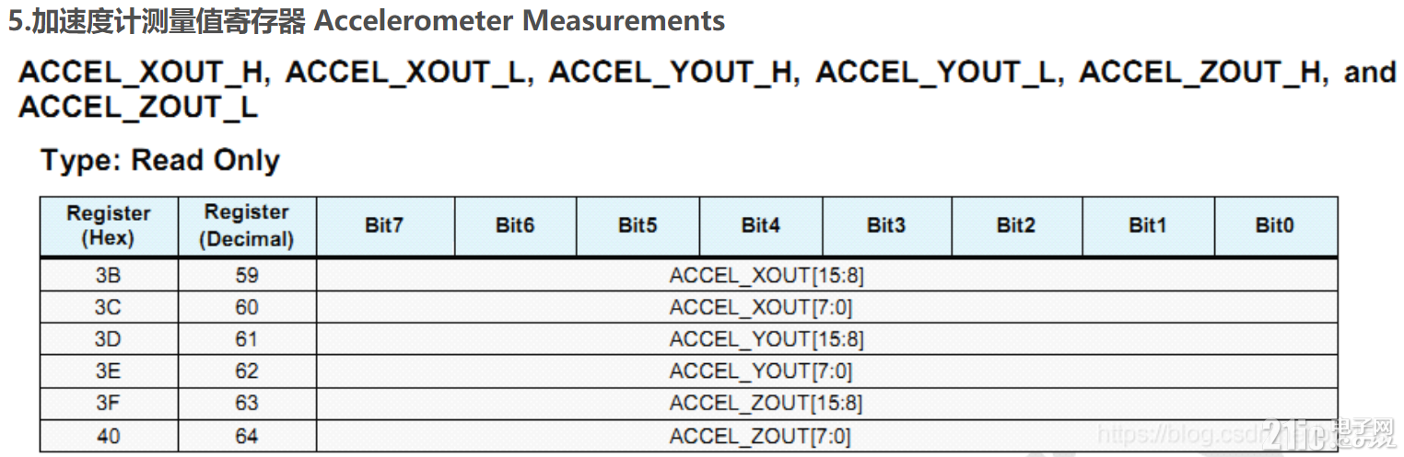This screenshot has width=1404, height=457.
Task: Click the ACCEL_ZOUT[15:8] cell
Action: coord(826,403)
